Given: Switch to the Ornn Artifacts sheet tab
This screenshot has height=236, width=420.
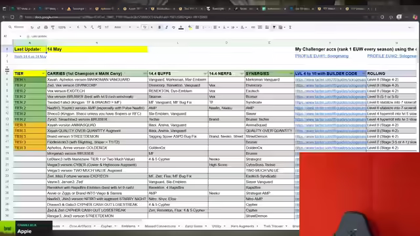Looking at the screenshot, I should click(x=80, y=226).
